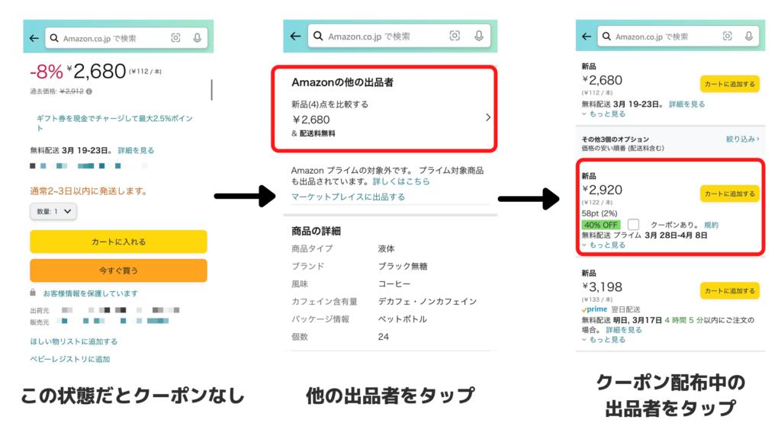Viewport: 781px width, 439px height.
Task: Tap microphone icon in the right search bar
Action: point(749,36)
